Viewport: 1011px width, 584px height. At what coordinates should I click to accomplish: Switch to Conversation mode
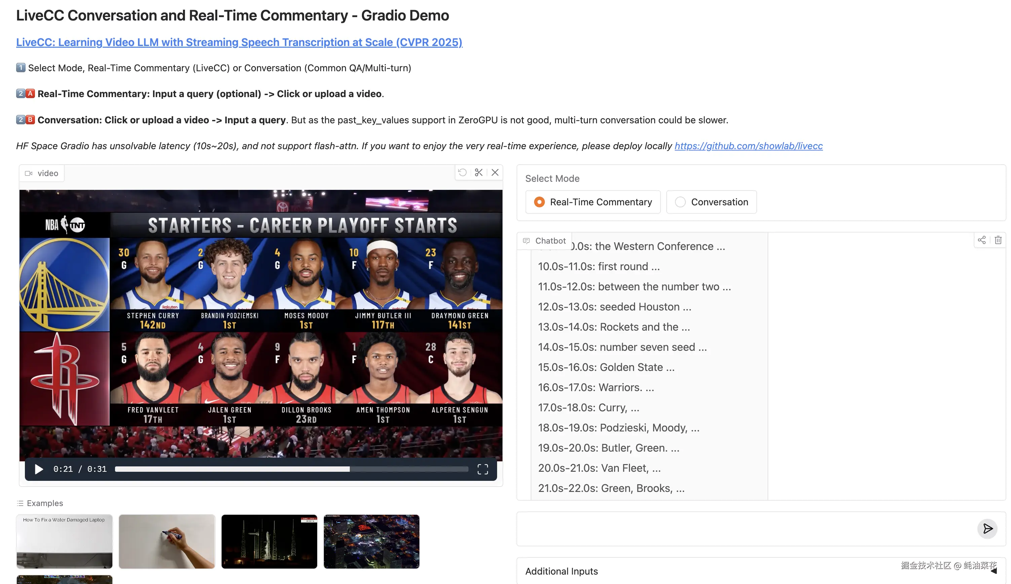[x=680, y=202]
